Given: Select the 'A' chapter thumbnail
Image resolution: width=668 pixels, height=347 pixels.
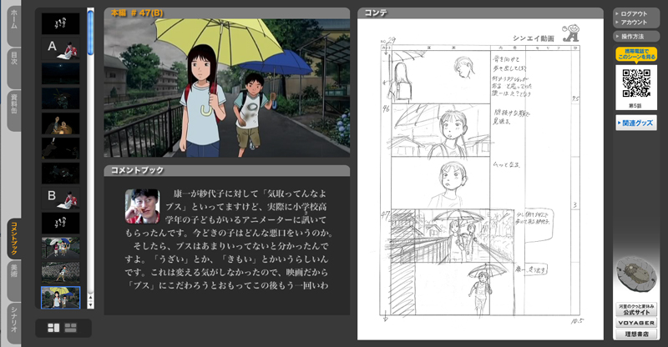Looking at the screenshot, I should tap(60, 48).
